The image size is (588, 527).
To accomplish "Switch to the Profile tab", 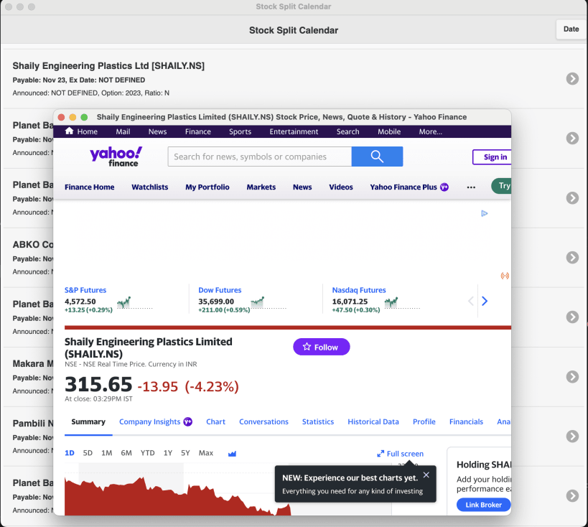I will tap(424, 422).
